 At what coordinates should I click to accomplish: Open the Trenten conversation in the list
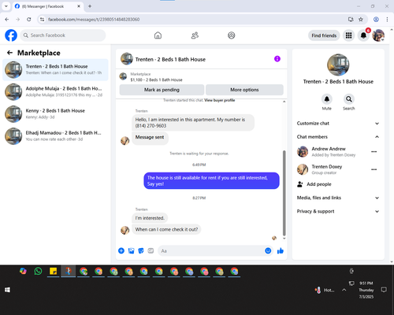[55, 70]
